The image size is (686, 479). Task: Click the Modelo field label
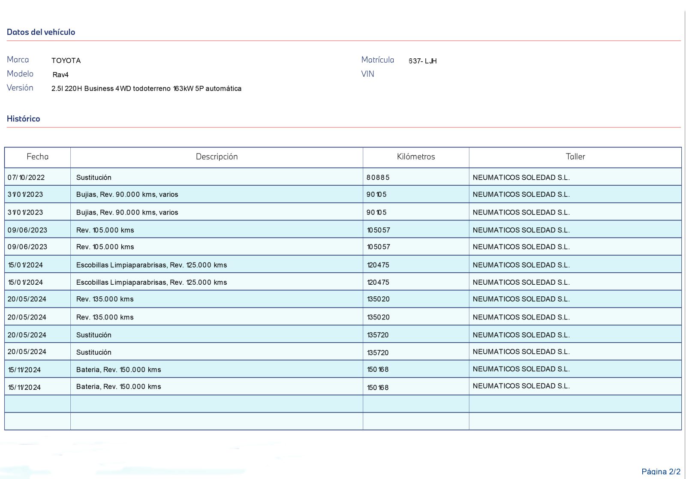tap(20, 74)
